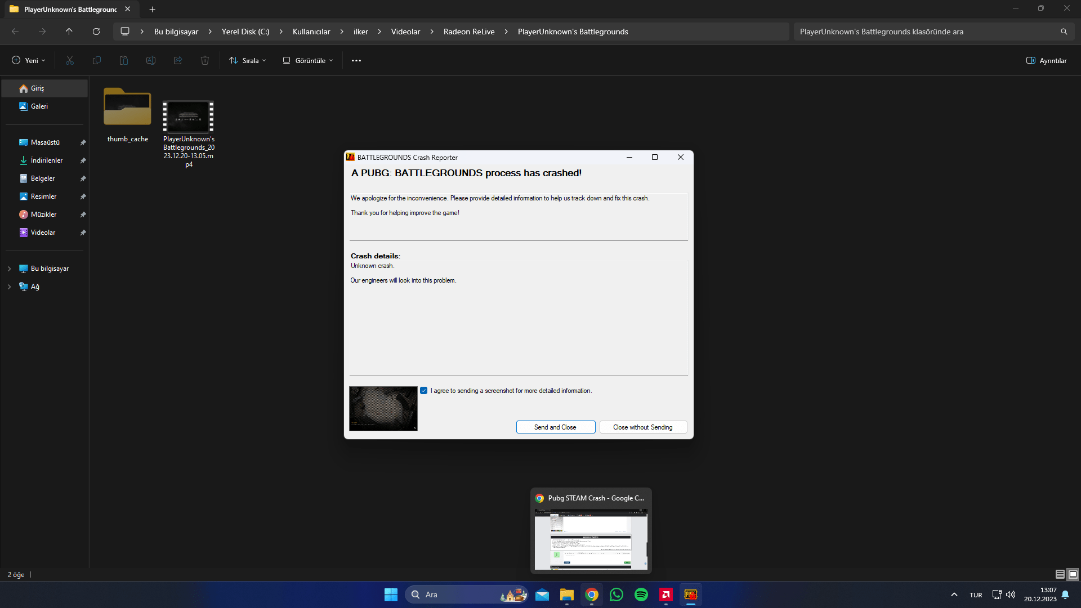Expand the Bu bilgisayar tree node
Screen dimensions: 1081x608
tap(10, 269)
